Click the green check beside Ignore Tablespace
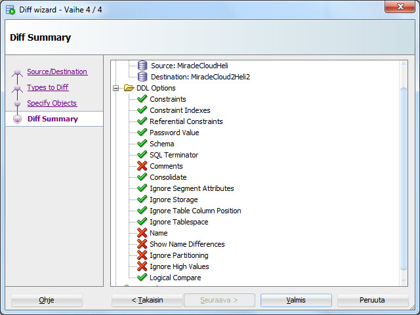Image resolution: width=420 pixels, height=315 pixels. pos(142,222)
